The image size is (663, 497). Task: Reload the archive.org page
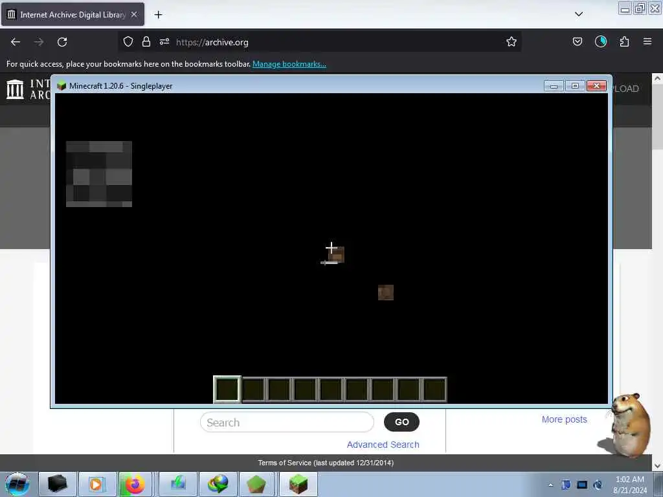point(62,42)
